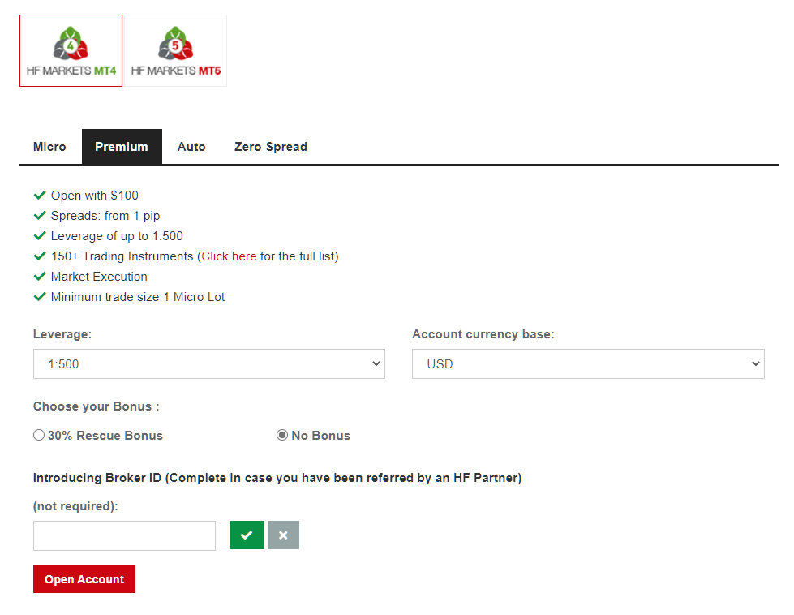Focus the Introducing Broker ID input field
The image size is (794, 615).
(x=124, y=535)
